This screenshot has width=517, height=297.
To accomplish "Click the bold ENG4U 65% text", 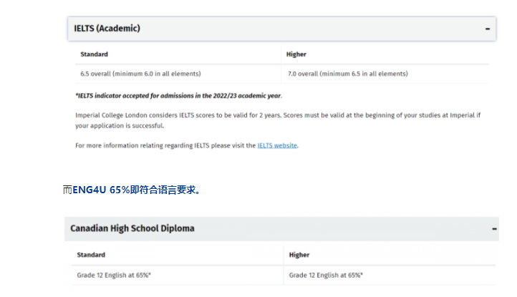I will (101, 190).
